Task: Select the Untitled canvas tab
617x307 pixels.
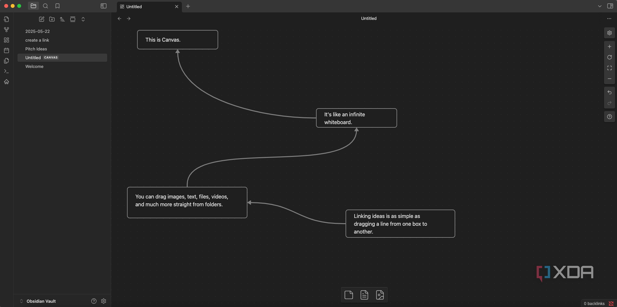Action: [150, 7]
